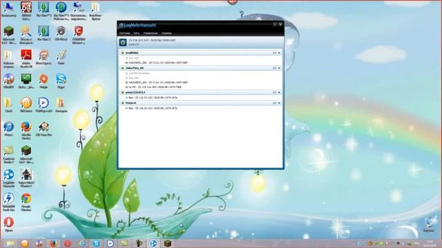Viewport: 442px width, 248px height.
Task: Open the Сеть menu in Hamachi
Action: [x=137, y=33]
